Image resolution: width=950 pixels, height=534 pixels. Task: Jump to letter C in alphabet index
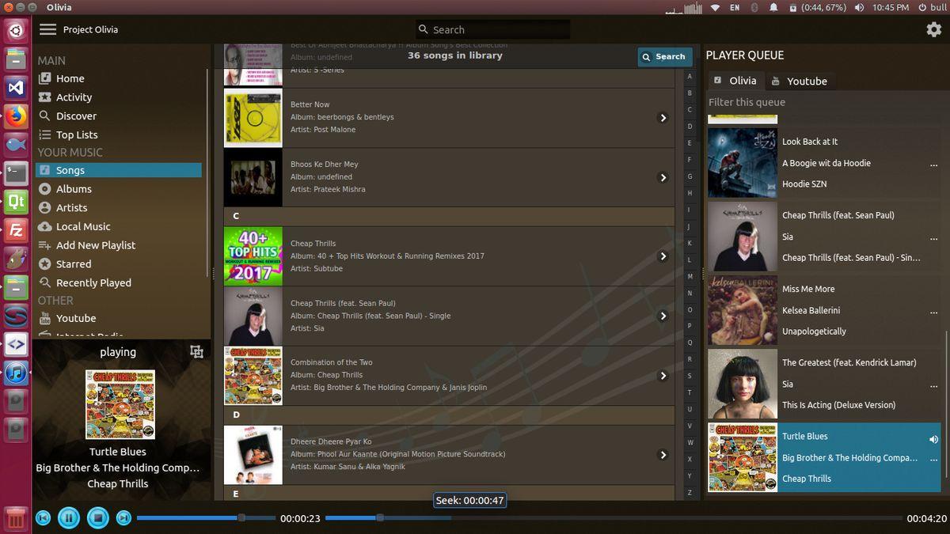click(x=690, y=110)
